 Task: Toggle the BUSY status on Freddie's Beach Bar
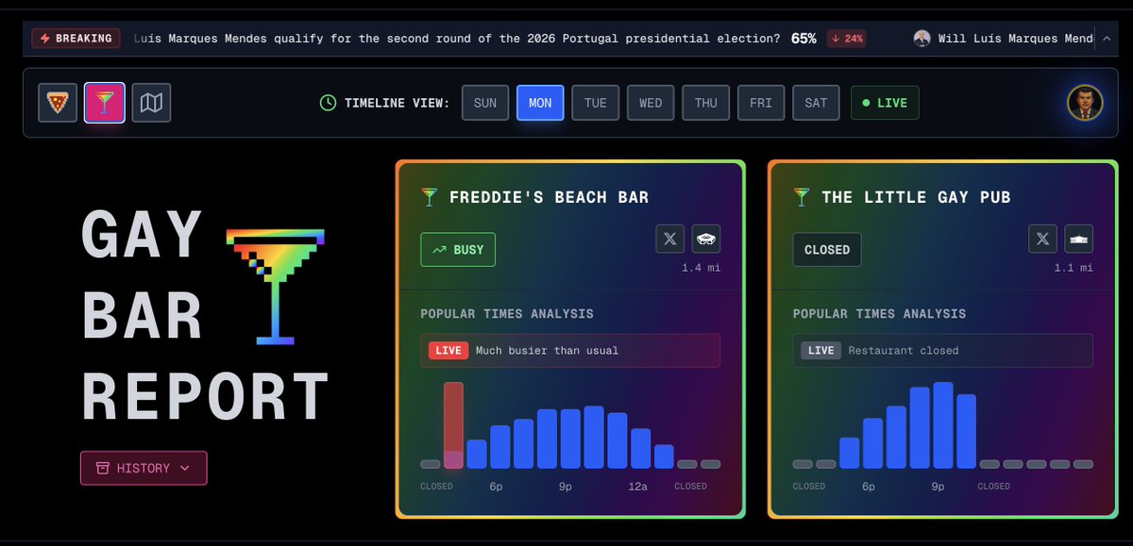pos(458,249)
